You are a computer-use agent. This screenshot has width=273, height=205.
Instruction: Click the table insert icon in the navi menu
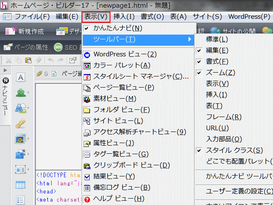tap(20, 184)
